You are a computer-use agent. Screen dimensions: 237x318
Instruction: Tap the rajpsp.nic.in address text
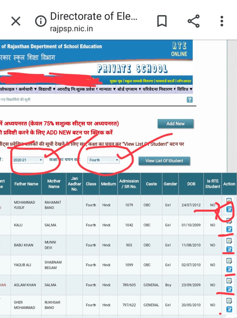71,28
